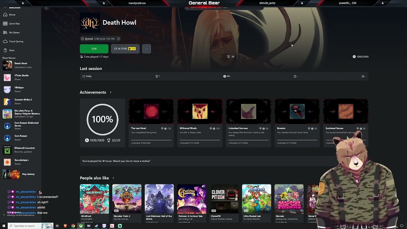This screenshot has width=407, height=229.
Task: Open Monster Train 2 game tile
Action: point(127,203)
